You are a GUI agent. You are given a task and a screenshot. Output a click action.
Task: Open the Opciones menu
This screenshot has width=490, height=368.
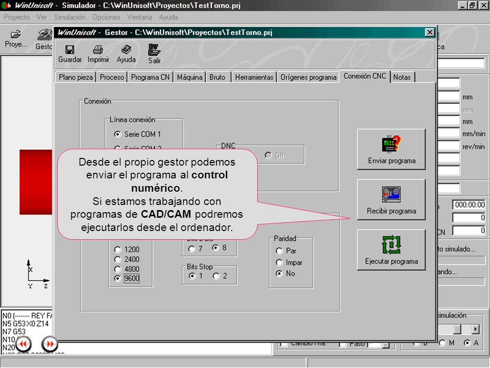tap(106, 17)
